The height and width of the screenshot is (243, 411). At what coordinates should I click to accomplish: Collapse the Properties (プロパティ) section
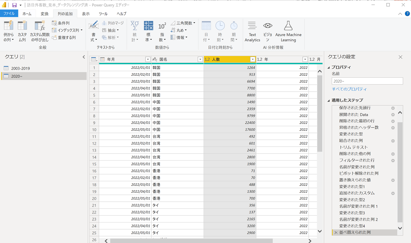(x=329, y=68)
